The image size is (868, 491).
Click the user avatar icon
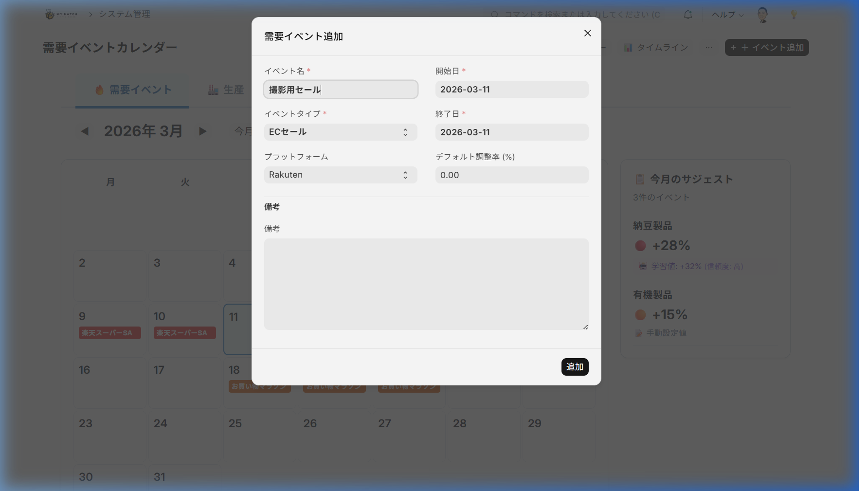click(762, 15)
